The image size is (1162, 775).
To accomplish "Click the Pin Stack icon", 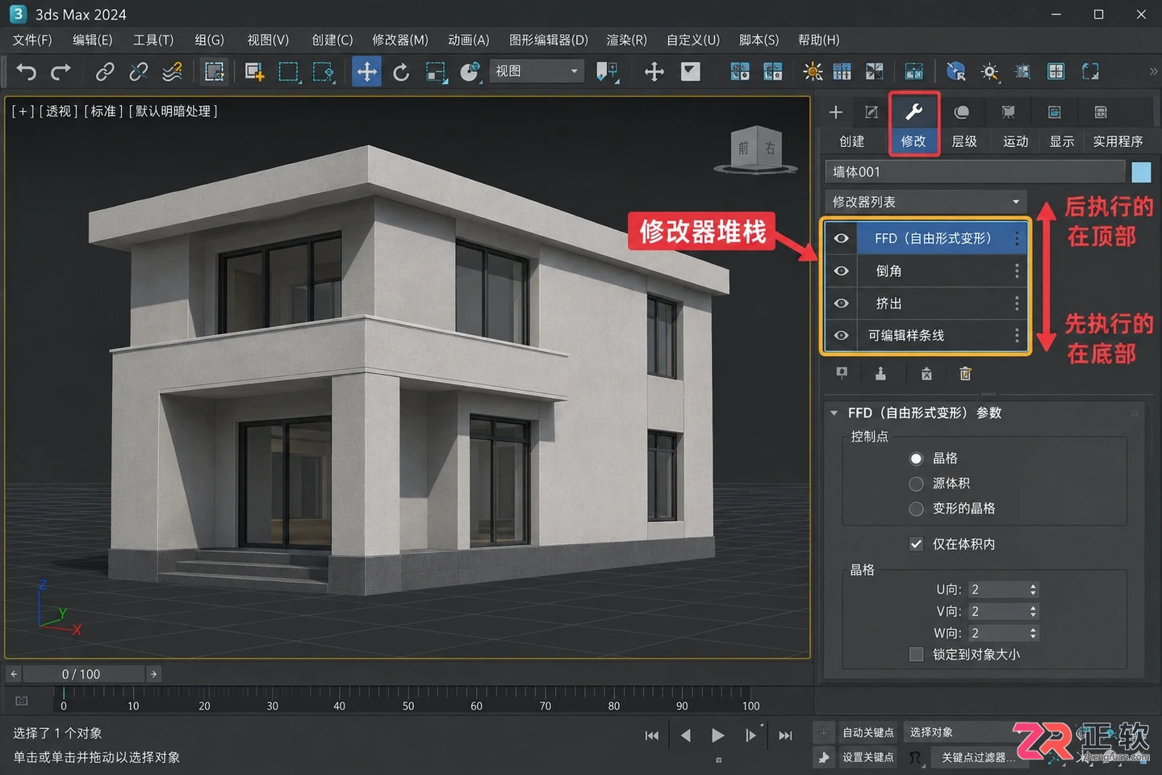I will [842, 373].
